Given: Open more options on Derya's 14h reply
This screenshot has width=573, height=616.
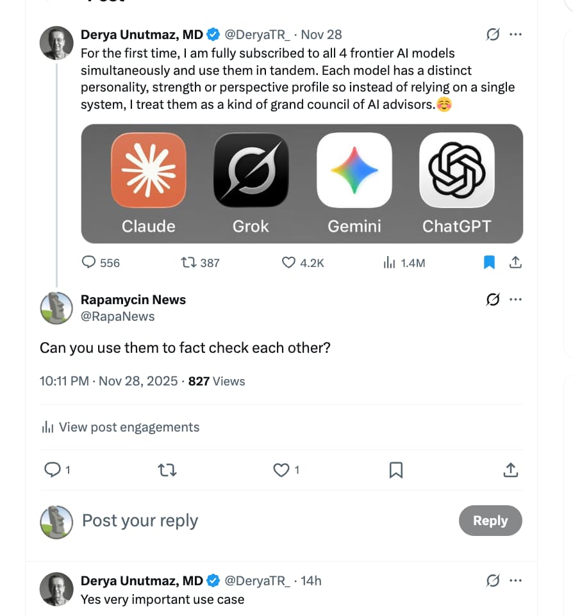Looking at the screenshot, I should 515,581.
